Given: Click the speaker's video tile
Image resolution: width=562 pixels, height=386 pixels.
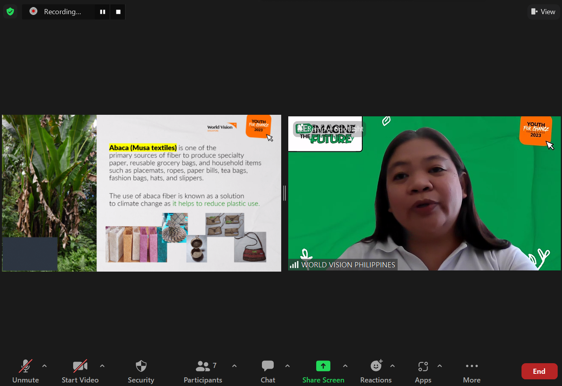Looking at the screenshot, I should (424, 193).
